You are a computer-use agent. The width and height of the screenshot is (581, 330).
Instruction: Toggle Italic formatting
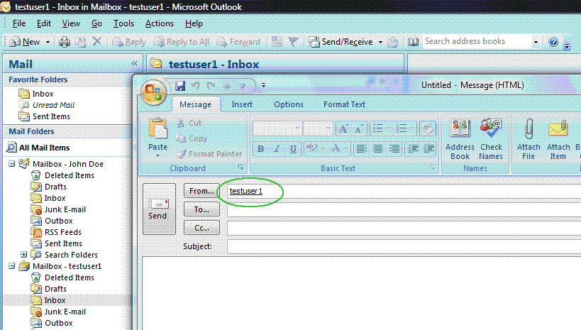tap(277, 149)
